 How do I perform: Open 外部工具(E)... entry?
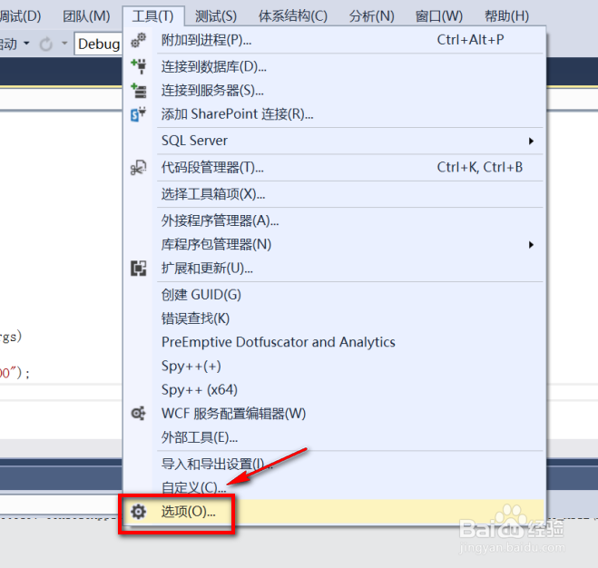coord(335,437)
